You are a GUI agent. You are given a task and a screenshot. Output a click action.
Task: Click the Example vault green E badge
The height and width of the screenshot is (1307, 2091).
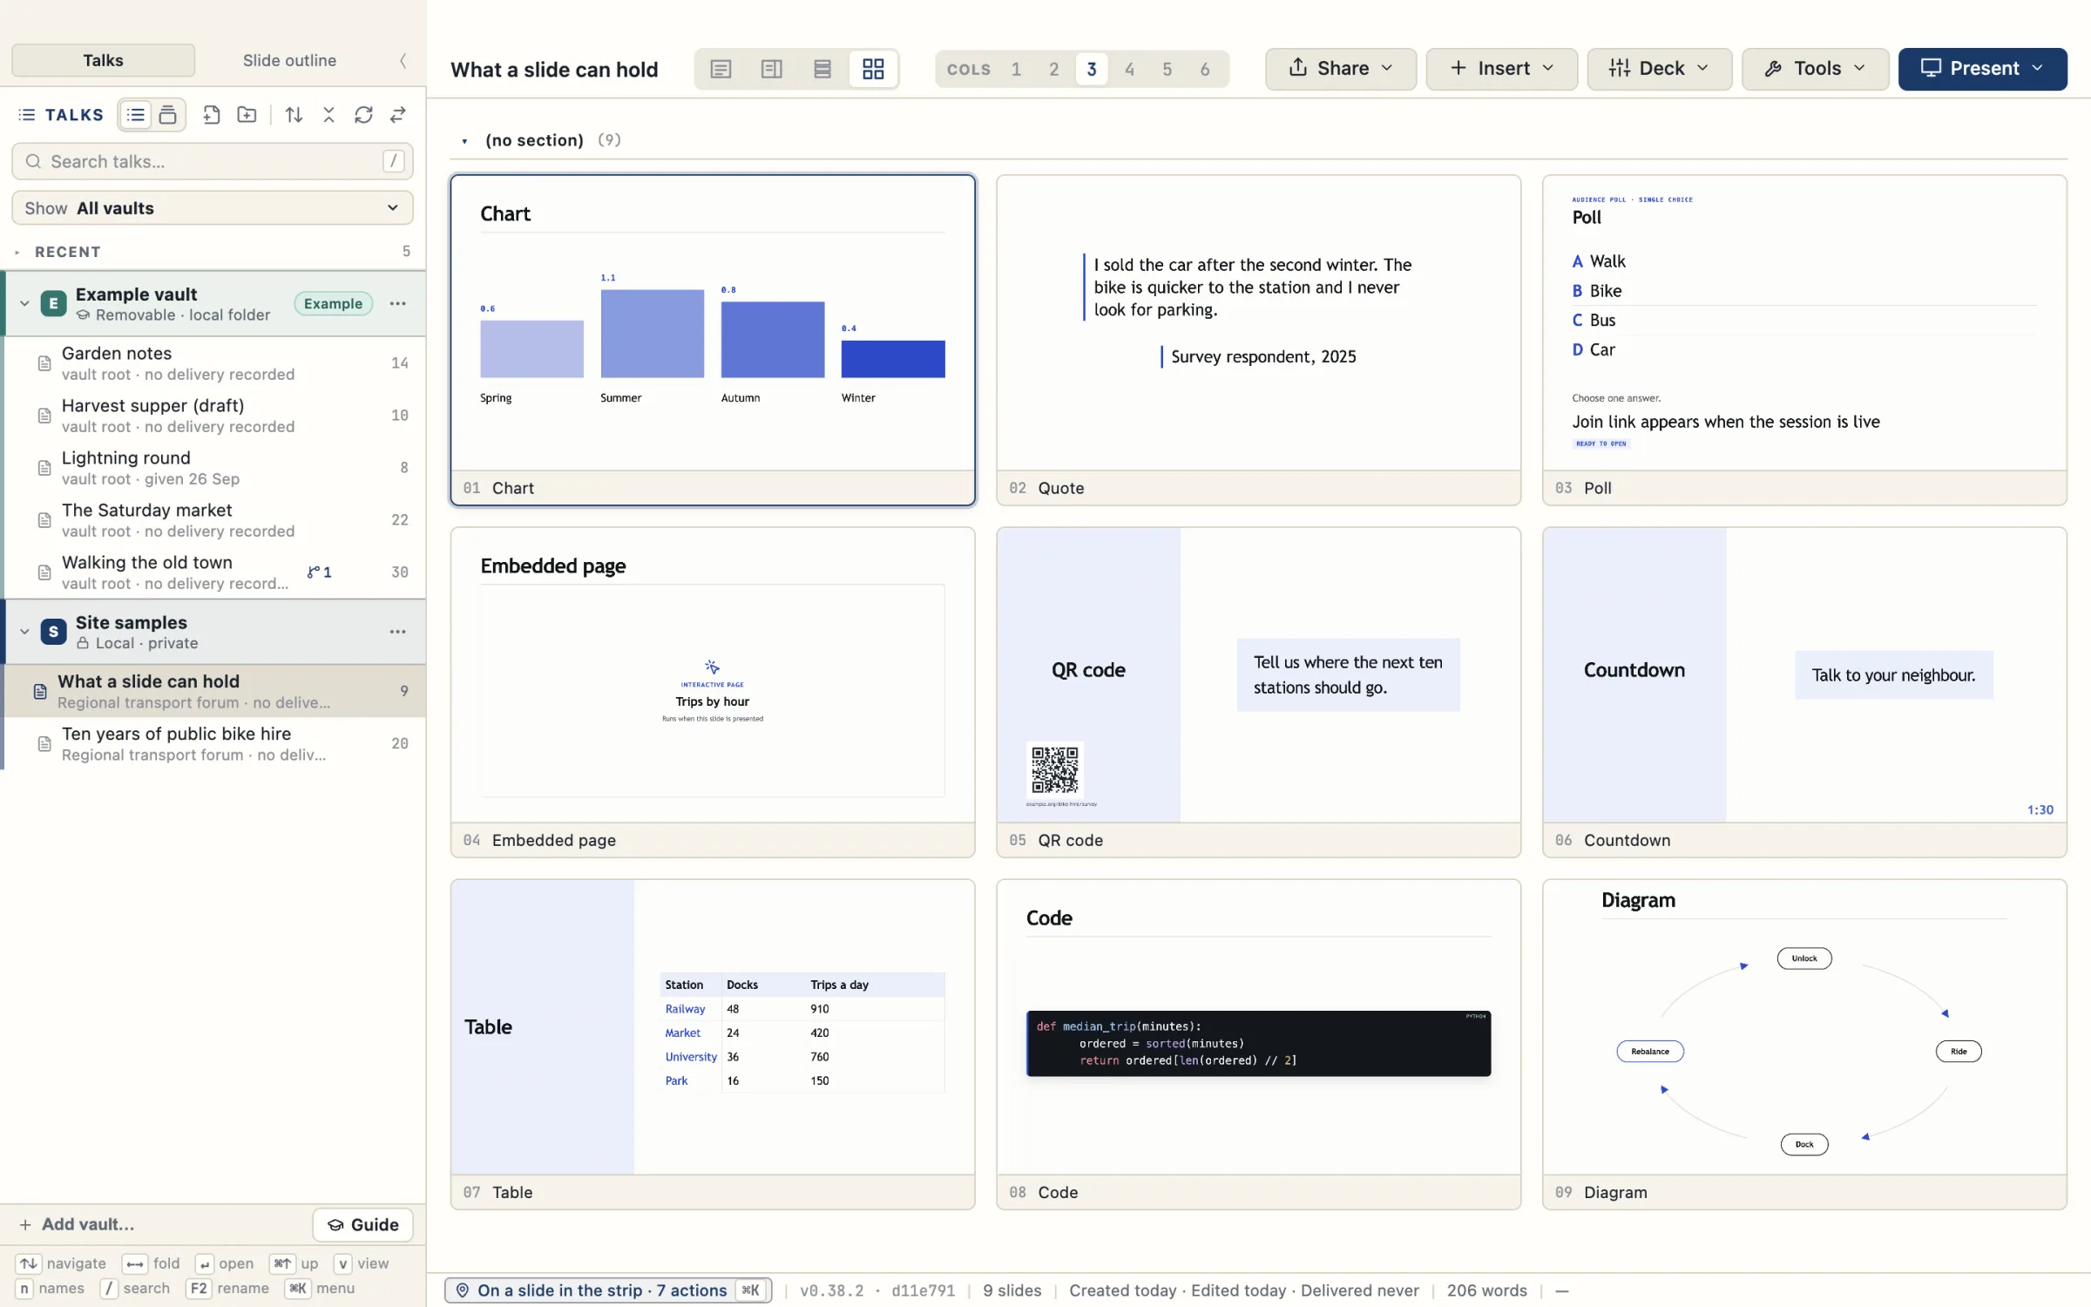pyautogui.click(x=53, y=303)
